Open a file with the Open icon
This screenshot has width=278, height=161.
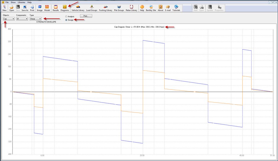[x=12, y=8]
